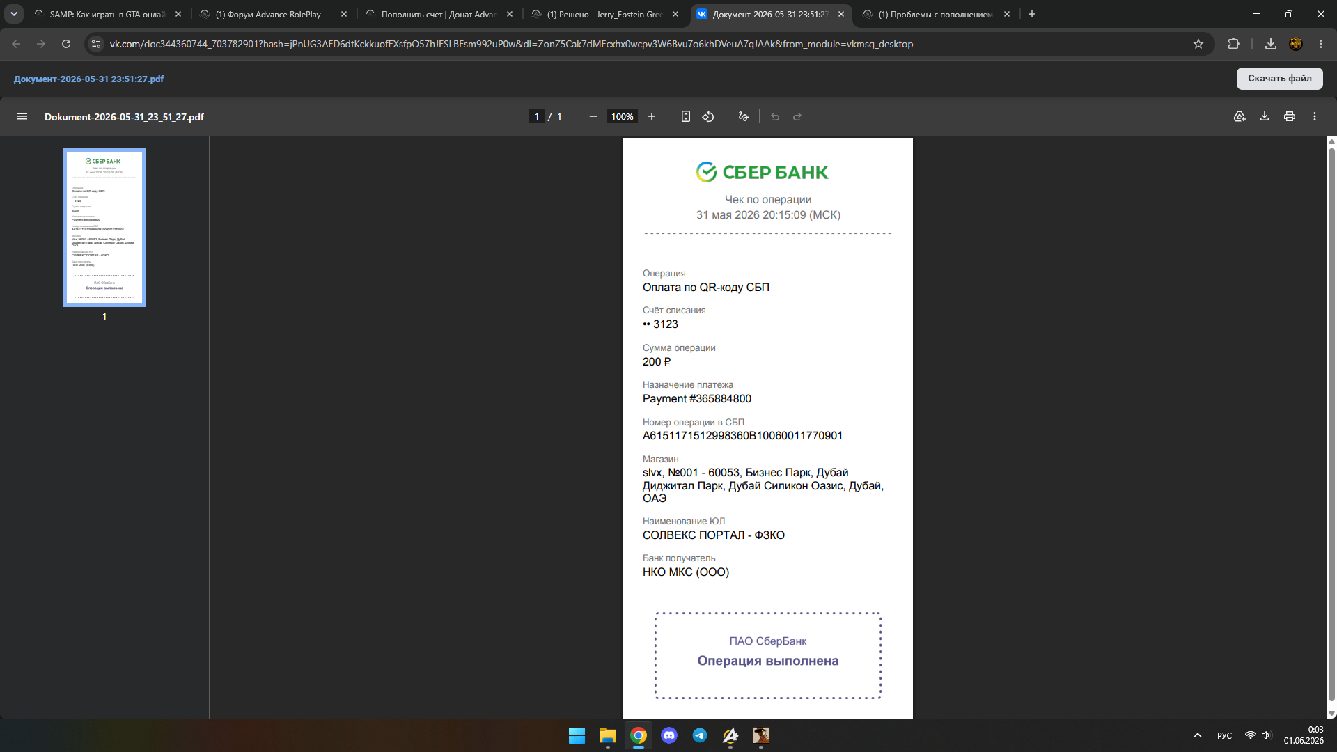Open PDF viewer more actions menu
The height and width of the screenshot is (752, 1337).
click(x=1315, y=117)
